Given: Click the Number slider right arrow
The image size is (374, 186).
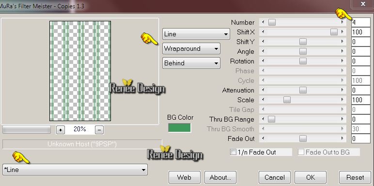Looking at the screenshot, I should (x=343, y=22).
